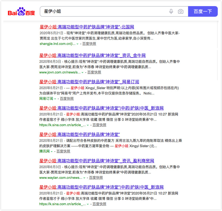This screenshot has width=222, height=211.
Task: Click the 百度一下 search button
Action: tap(203, 11)
